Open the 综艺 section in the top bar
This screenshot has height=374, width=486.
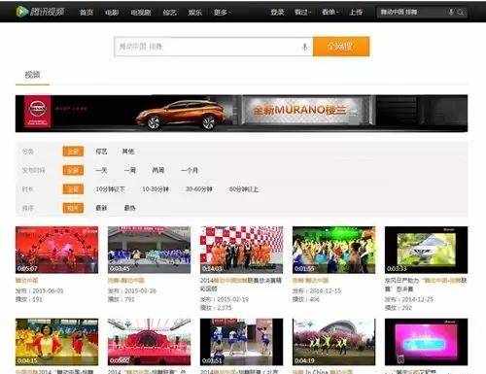pyautogui.click(x=170, y=13)
